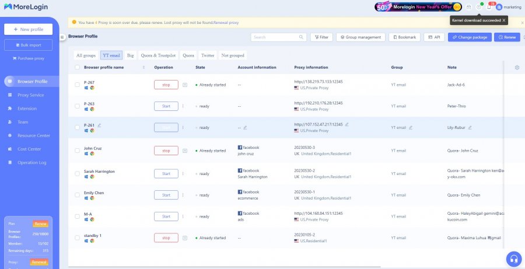Edit P-261 group pencil icon
Screen dimensions: 525x269
[411, 128]
